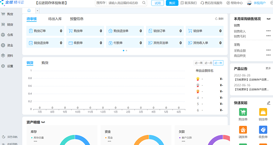Launch 收款单 blue quick start icon
This screenshot has width=273, height=145.
point(263,132)
